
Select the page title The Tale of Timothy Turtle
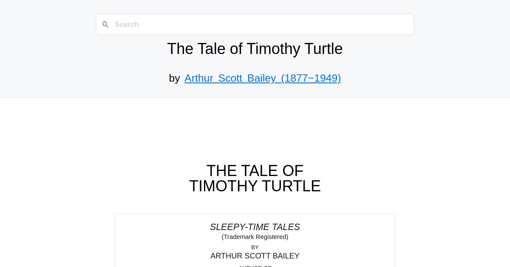(x=255, y=48)
